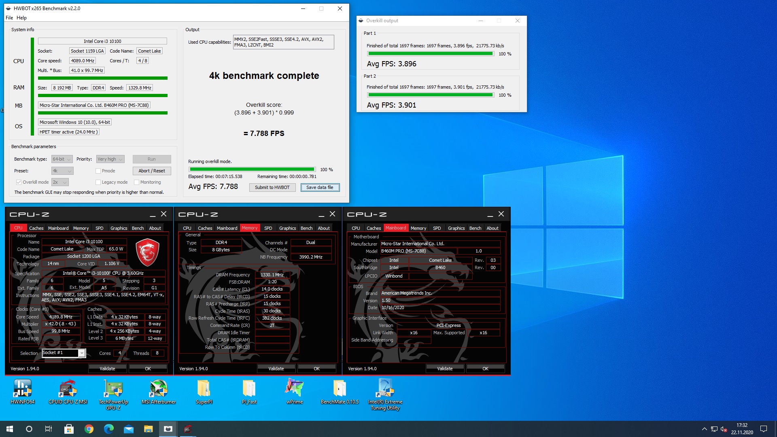The width and height of the screenshot is (777, 437).
Task: Click the Windows Start button
Action: (10, 429)
